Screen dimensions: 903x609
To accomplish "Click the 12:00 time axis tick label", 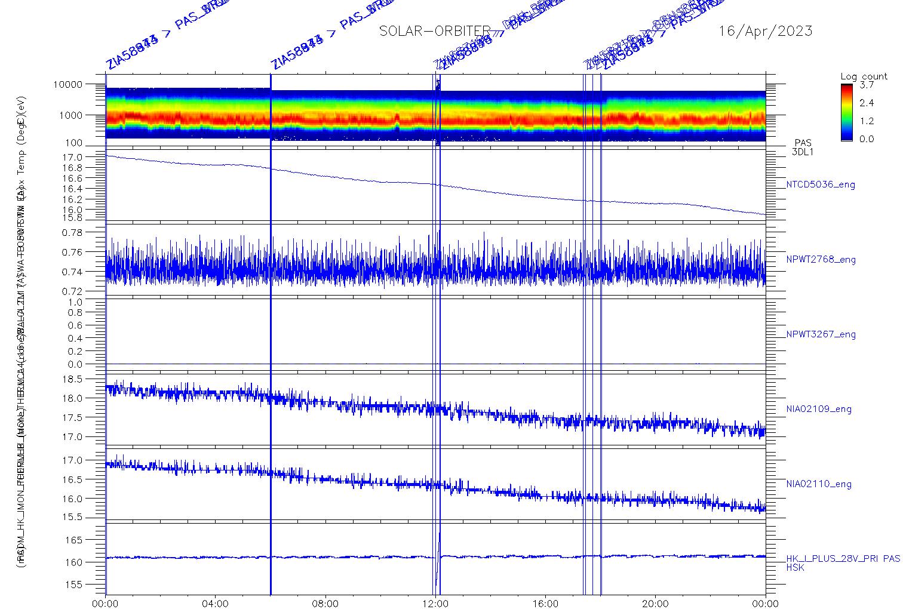I will 435,603.
